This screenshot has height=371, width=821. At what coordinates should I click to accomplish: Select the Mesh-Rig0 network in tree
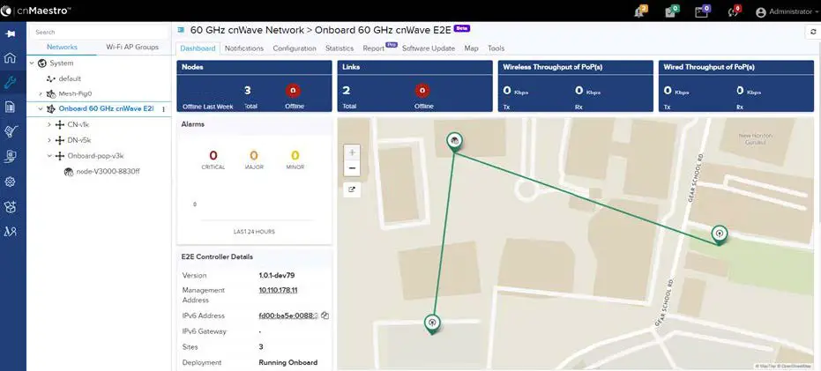coord(75,94)
